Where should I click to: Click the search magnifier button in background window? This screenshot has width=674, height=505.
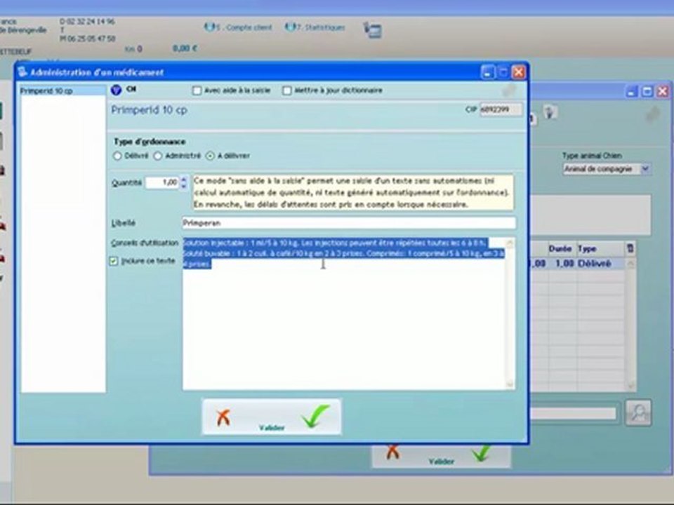[638, 412]
